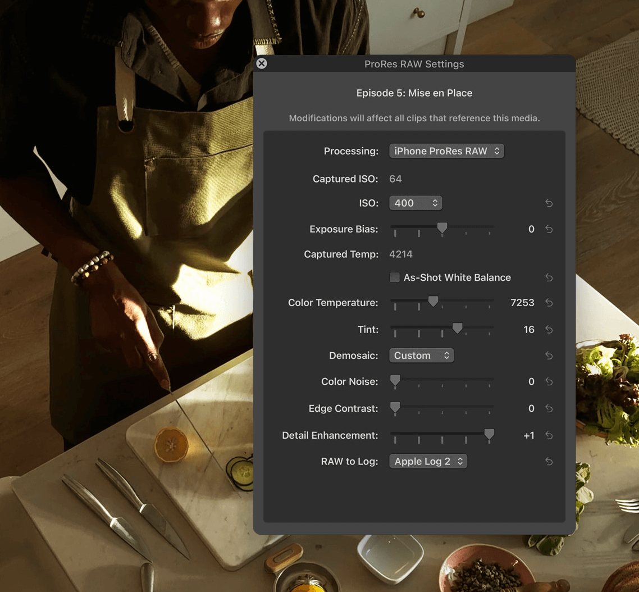Click the Detail Enhancement slider handle
Image resolution: width=639 pixels, height=592 pixels.
(x=489, y=434)
